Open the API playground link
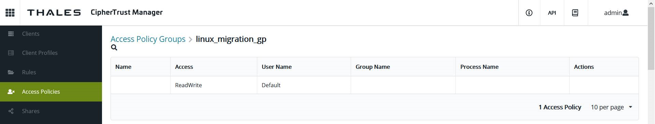Image resolution: width=655 pixels, height=124 pixels. click(x=552, y=13)
